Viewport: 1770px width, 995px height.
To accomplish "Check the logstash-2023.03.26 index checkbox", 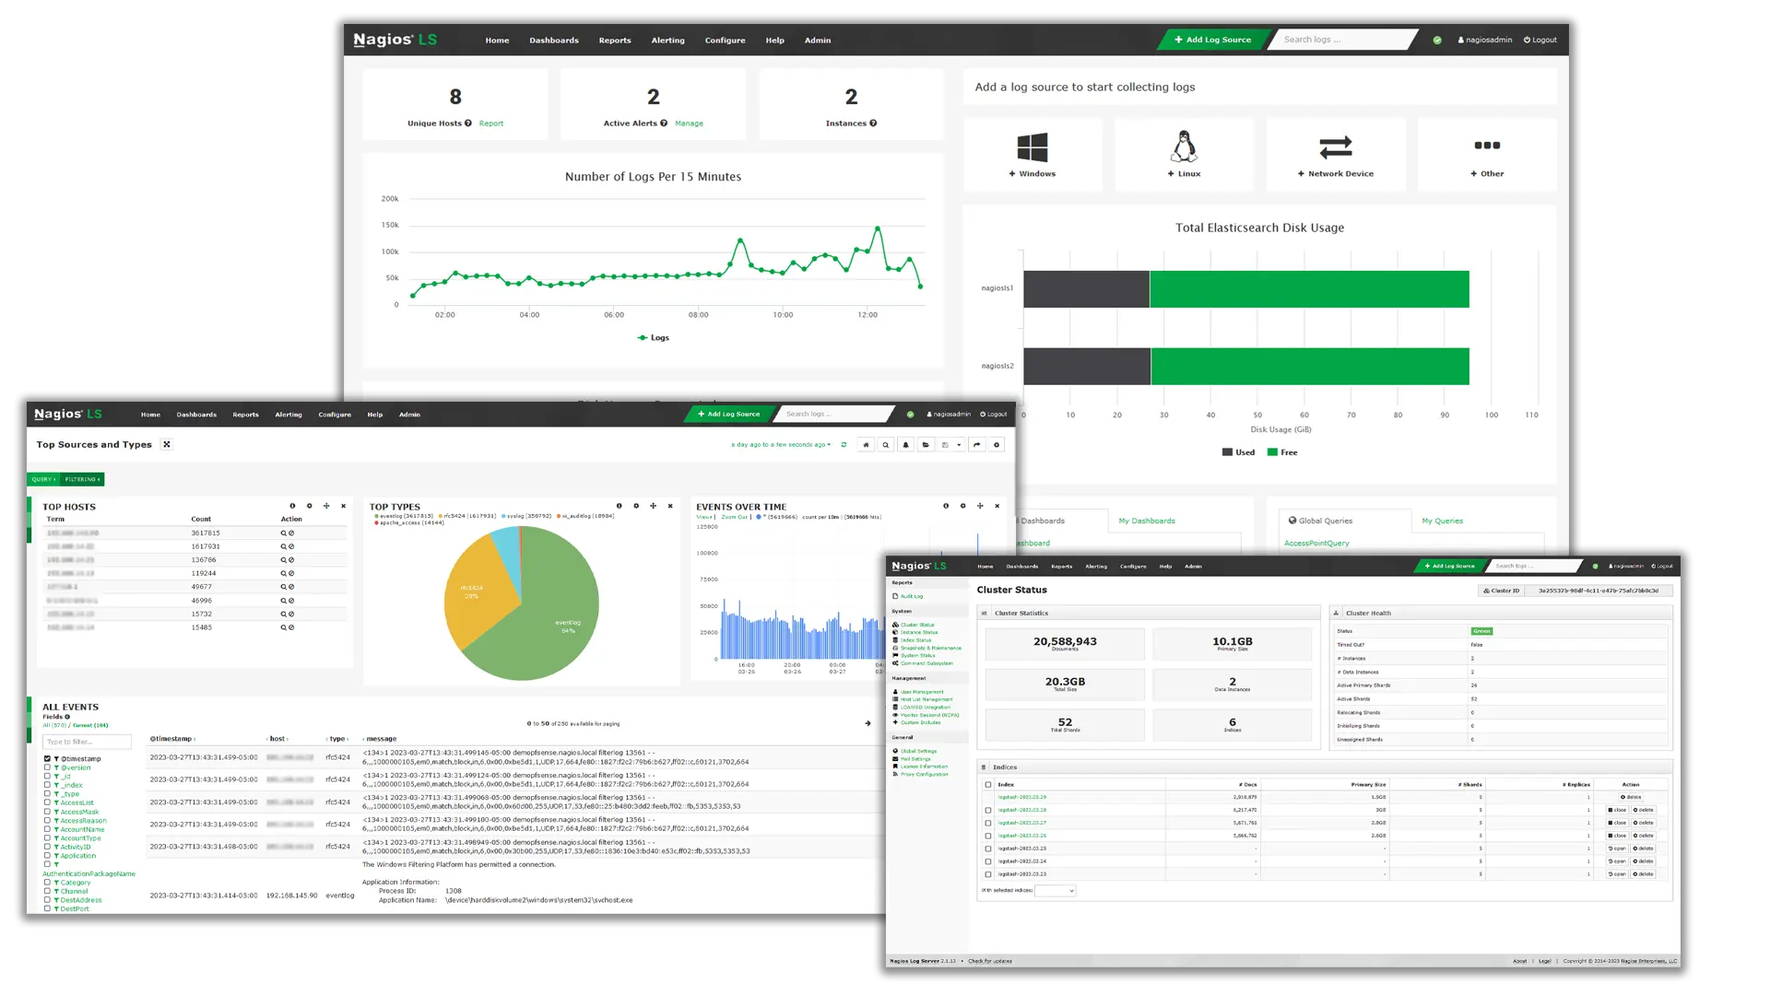I will [x=988, y=837].
